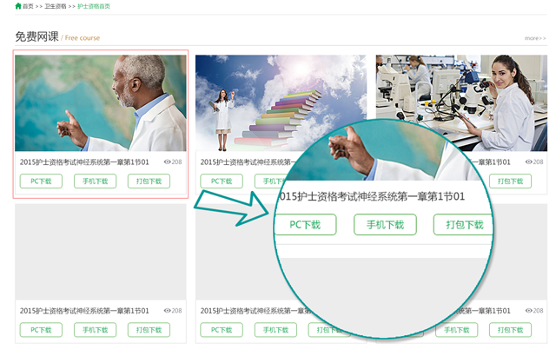556x356 pixels.
Task: Click the view-count eye icon on the professor card
Action: (167, 162)
